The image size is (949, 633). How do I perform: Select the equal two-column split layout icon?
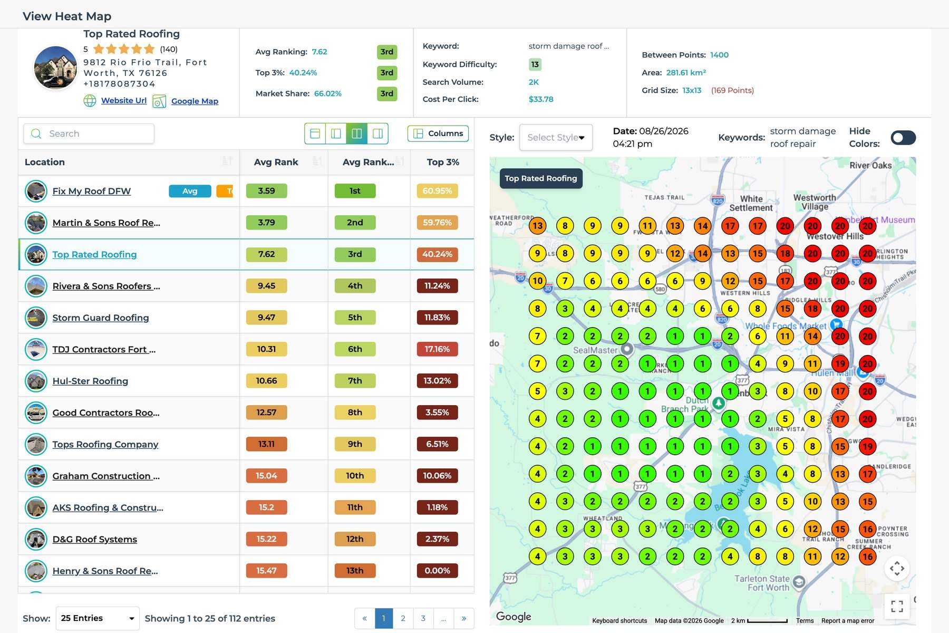tap(357, 133)
